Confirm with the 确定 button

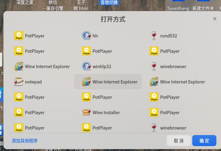point(204,141)
